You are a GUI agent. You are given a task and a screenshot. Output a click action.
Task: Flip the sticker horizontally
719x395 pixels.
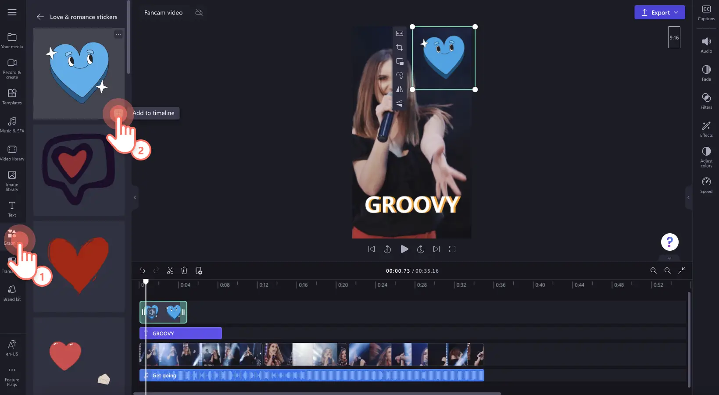point(400,89)
